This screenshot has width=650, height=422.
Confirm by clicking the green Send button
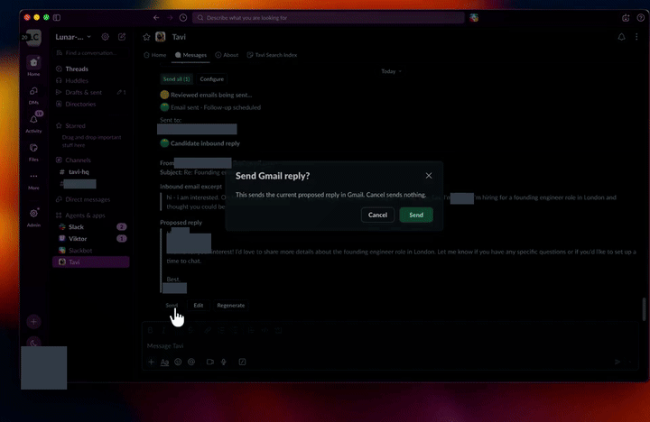[x=416, y=215]
